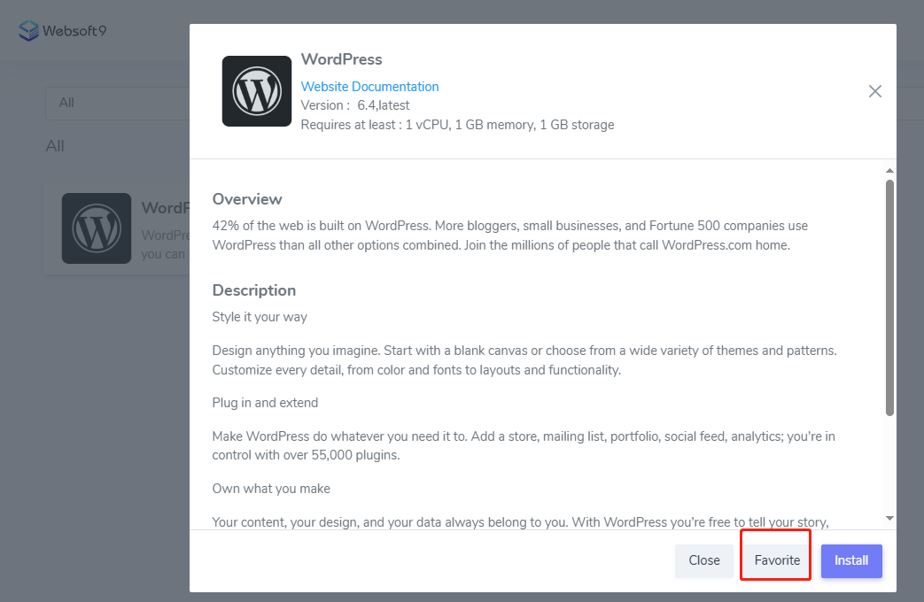
Task: Click the scrollbar down arrow
Action: (x=889, y=518)
